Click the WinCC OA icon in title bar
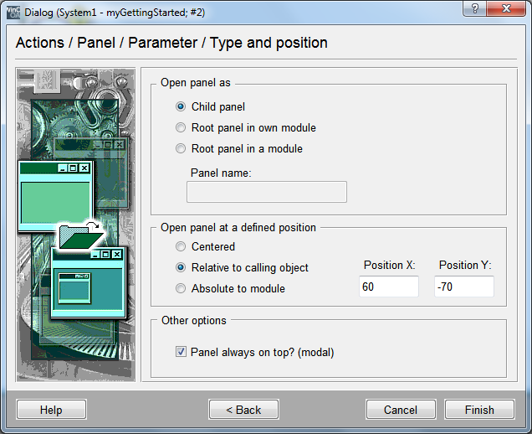Viewport: 532px width, 434px height. 13,11
